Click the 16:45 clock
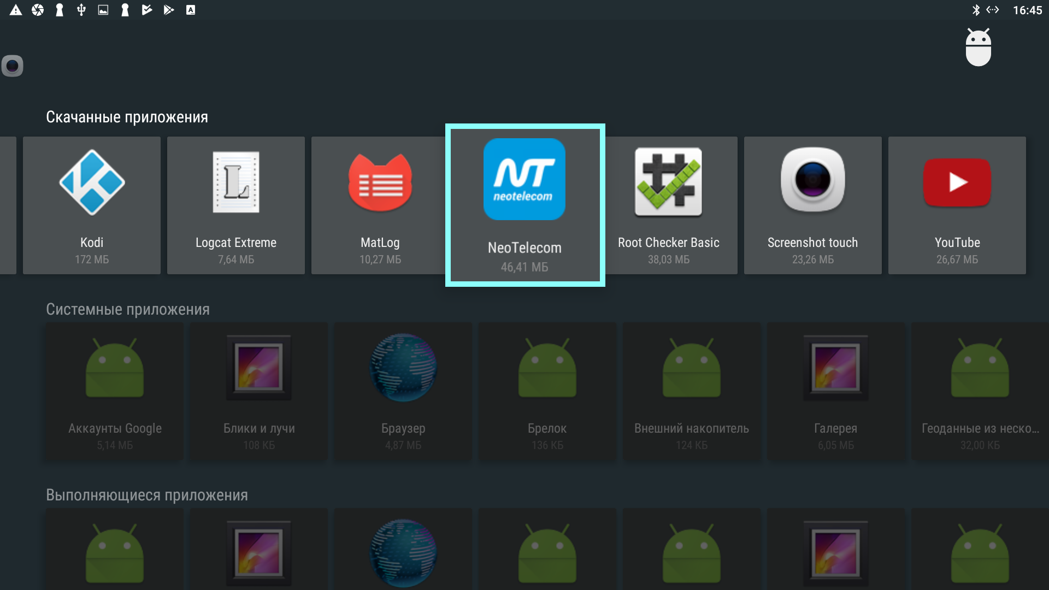 [x=1027, y=10]
